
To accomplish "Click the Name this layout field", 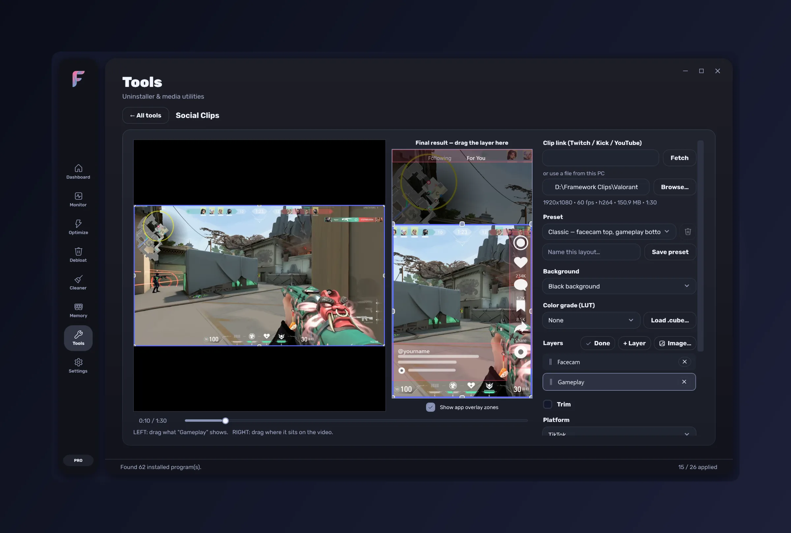I will click(591, 252).
